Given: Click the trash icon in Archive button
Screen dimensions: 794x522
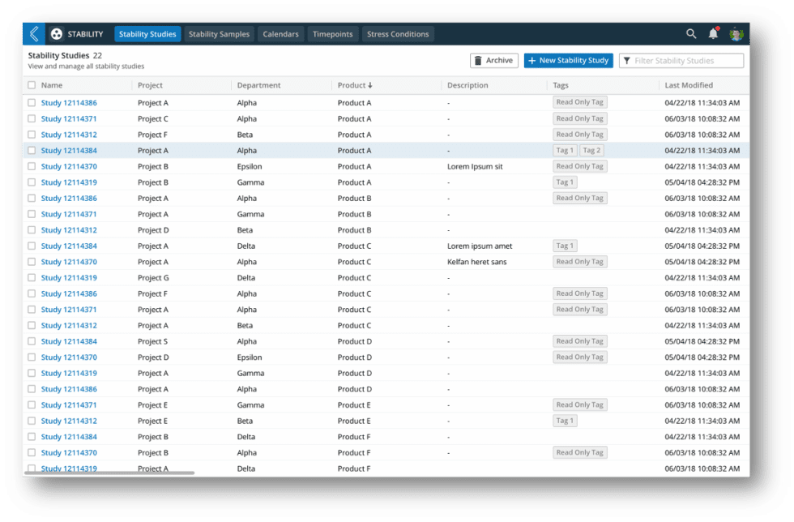Looking at the screenshot, I should tap(478, 61).
